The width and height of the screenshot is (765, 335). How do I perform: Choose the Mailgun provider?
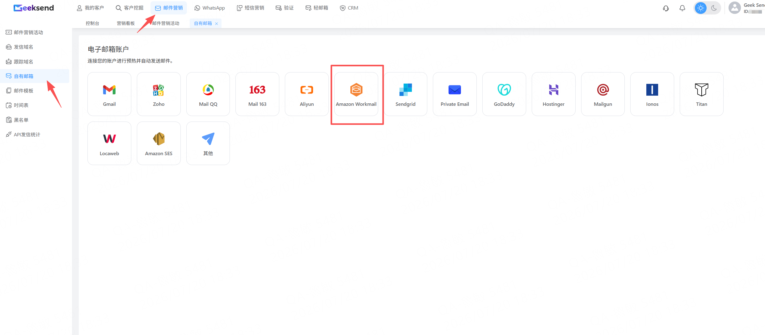[x=603, y=94]
